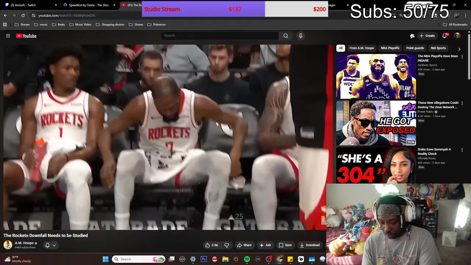Open Drake Gave Summyah A Reality Check
Viewport: 471px width, 265px height.
pyautogui.click(x=434, y=152)
